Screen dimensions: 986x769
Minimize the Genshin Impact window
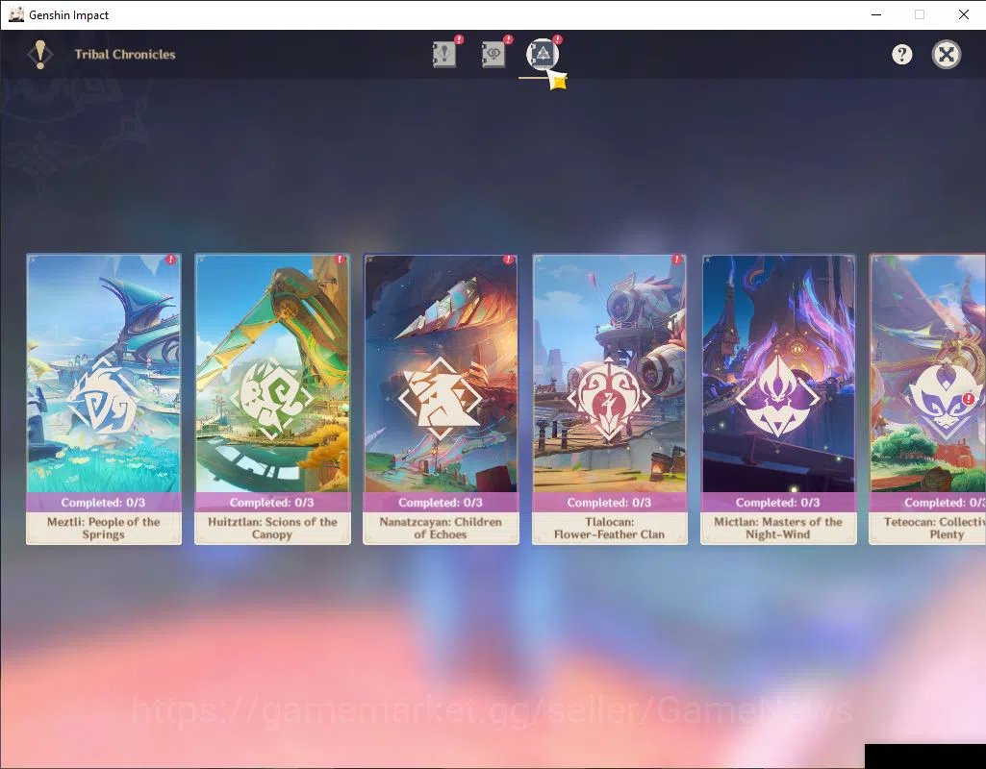tap(876, 14)
